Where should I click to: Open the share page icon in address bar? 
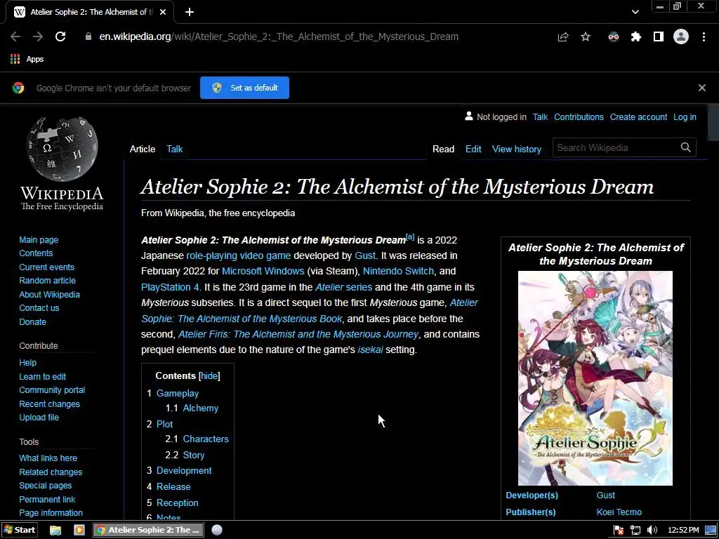(563, 36)
